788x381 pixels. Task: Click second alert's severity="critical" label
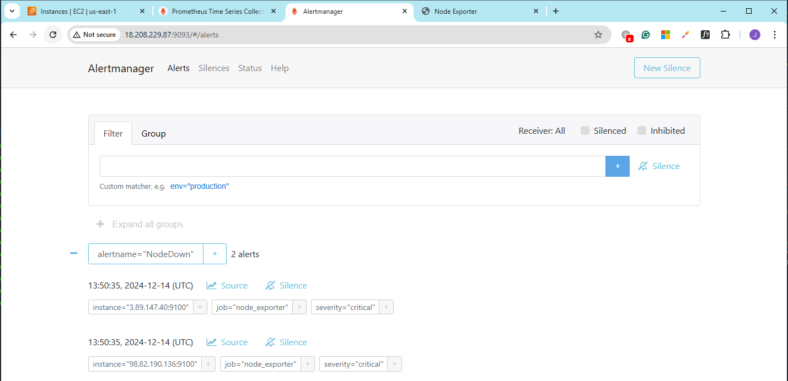pyautogui.click(x=353, y=364)
